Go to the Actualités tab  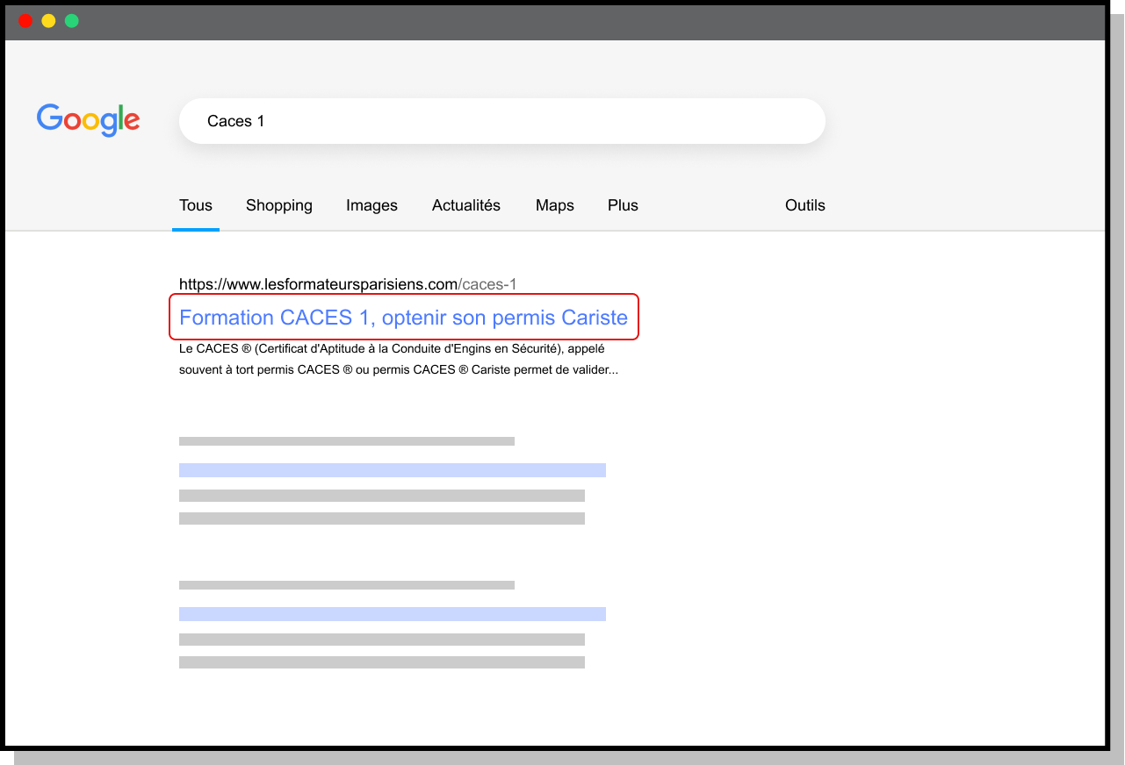click(x=466, y=205)
